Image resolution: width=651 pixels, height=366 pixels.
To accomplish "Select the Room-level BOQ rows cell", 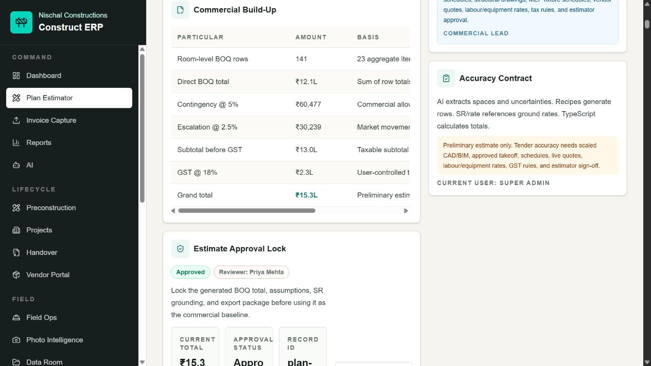I will [x=213, y=59].
